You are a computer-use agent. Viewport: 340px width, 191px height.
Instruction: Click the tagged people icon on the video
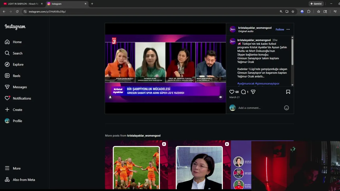[x=110, y=97]
